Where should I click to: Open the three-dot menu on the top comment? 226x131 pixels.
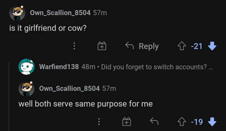point(74,46)
